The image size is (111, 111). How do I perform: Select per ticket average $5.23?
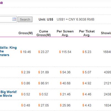click(x=87, y=52)
